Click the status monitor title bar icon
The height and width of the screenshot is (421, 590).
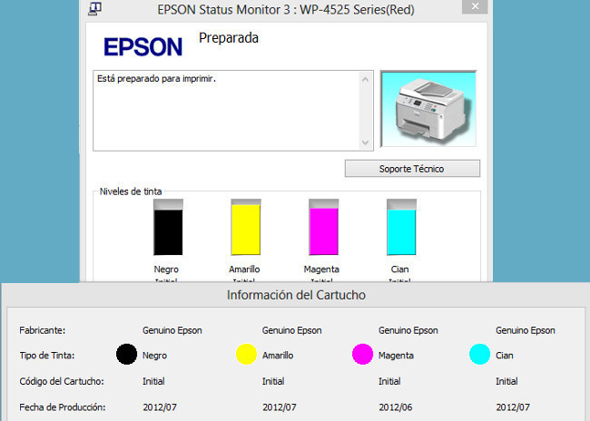[x=94, y=8]
